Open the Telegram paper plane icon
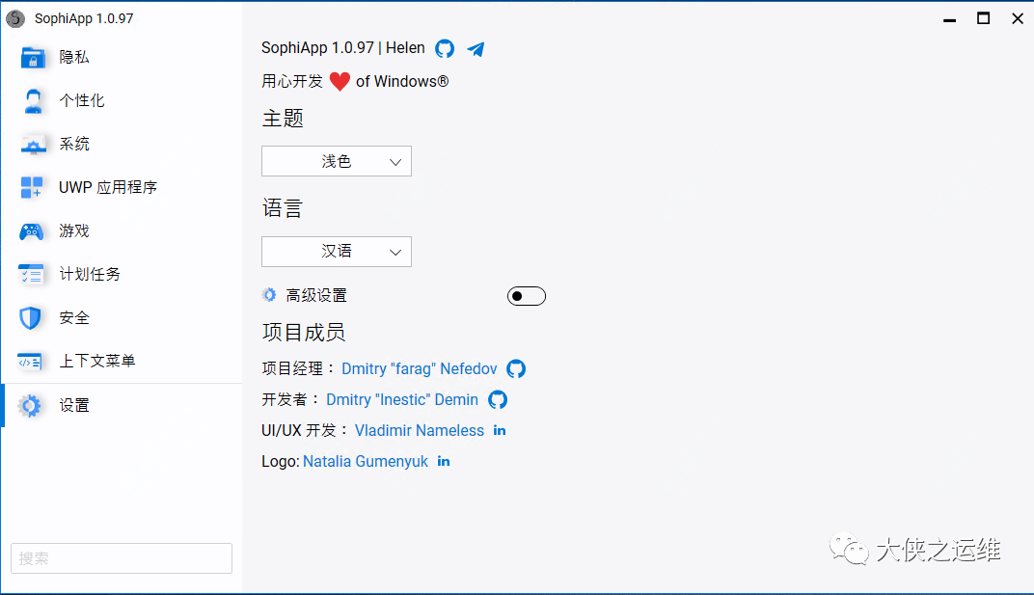Image resolution: width=1034 pixels, height=595 pixels. (476, 49)
